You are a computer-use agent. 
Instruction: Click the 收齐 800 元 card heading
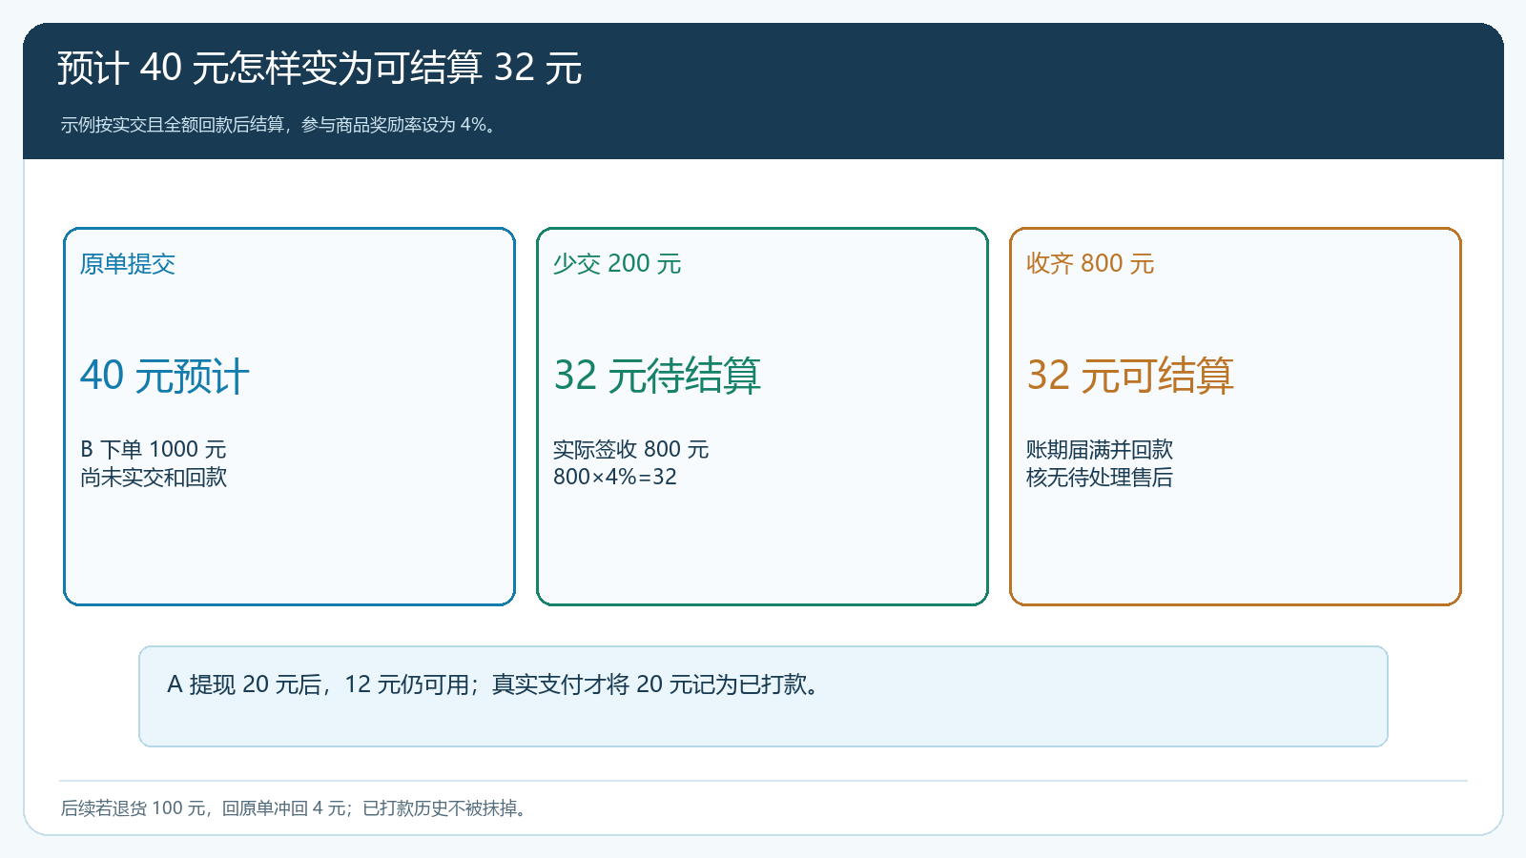click(1090, 264)
